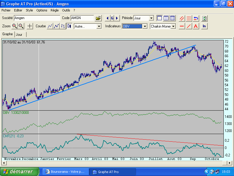Select the bar chart curve style
This screenshot has height=176, width=234.
coord(63,26)
